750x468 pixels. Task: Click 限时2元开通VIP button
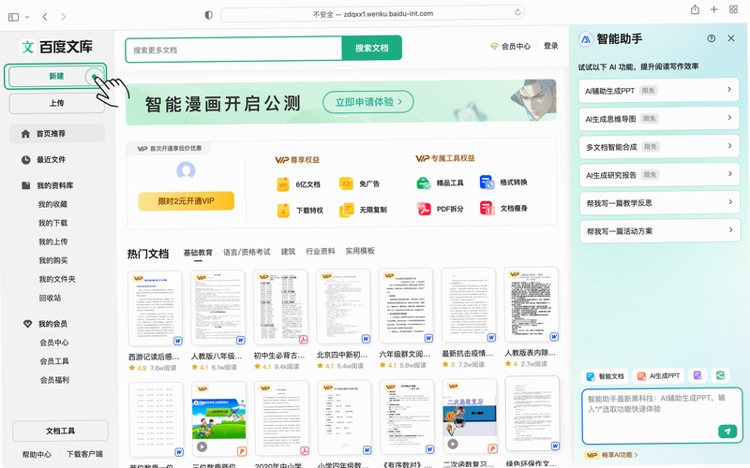(x=186, y=201)
